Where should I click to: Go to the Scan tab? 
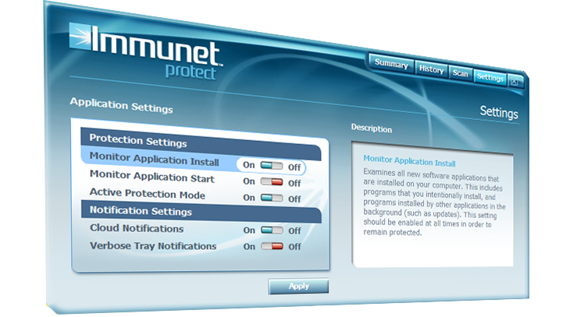point(461,73)
